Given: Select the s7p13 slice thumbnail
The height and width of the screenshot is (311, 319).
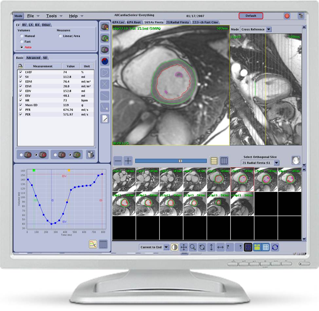Looking at the screenshot, I should (266, 180).
